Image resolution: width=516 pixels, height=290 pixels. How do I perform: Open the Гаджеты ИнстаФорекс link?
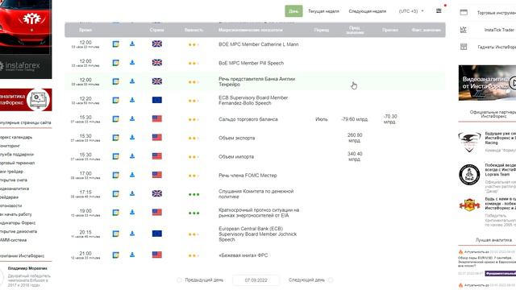[497, 47]
